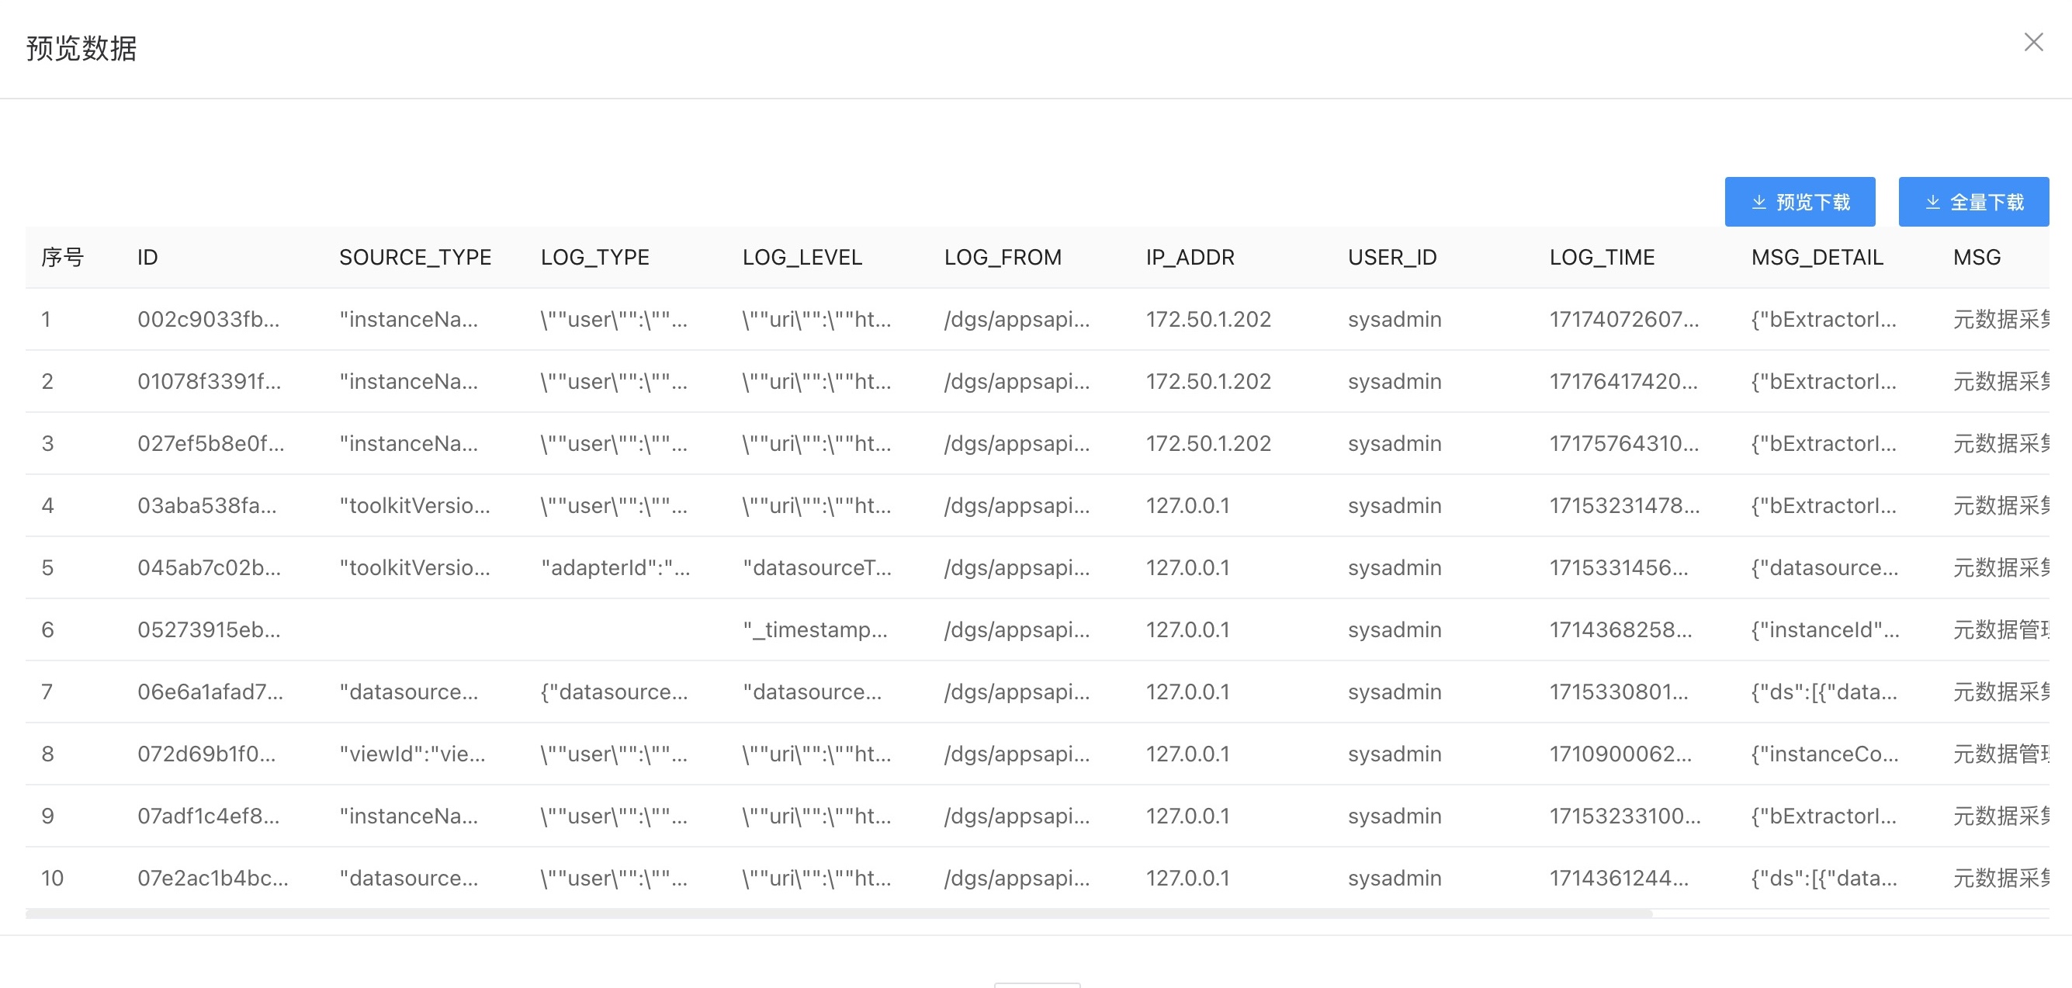Close the 预览数据 dialog with the X

(2032, 42)
